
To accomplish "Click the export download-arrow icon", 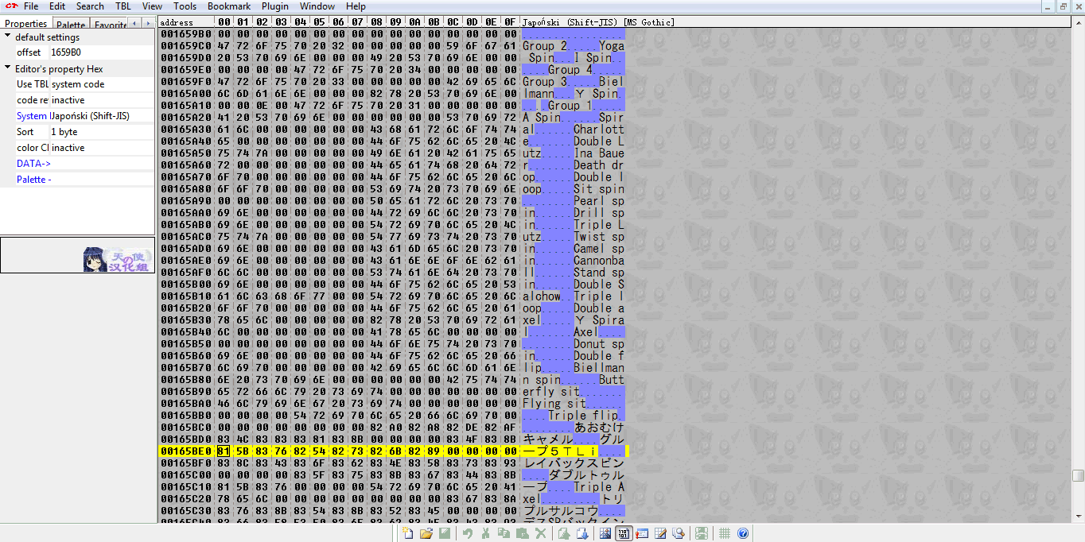I will tap(582, 533).
